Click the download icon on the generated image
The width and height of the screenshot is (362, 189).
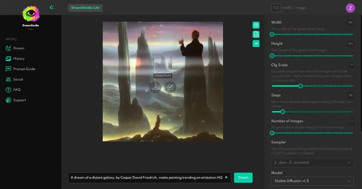[156, 87]
